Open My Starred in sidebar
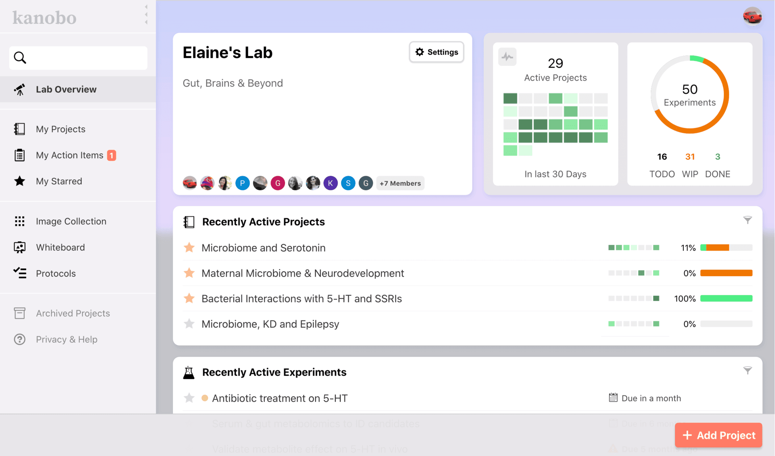The height and width of the screenshot is (456, 775). tap(59, 181)
